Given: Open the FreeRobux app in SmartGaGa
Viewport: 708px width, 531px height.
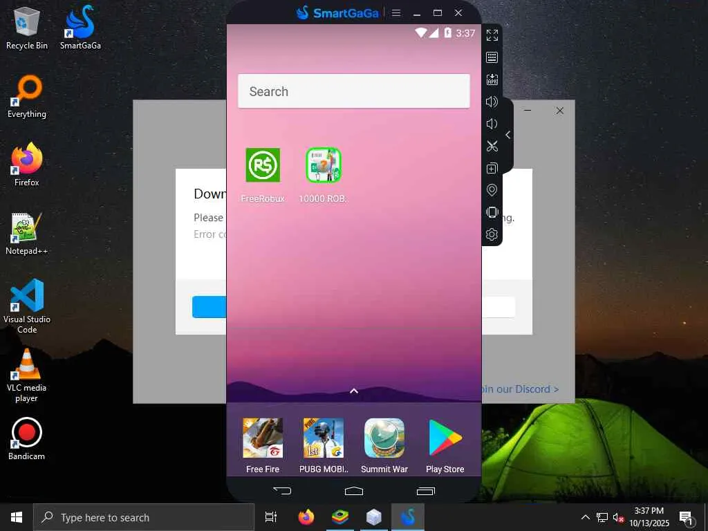Looking at the screenshot, I should [263, 166].
